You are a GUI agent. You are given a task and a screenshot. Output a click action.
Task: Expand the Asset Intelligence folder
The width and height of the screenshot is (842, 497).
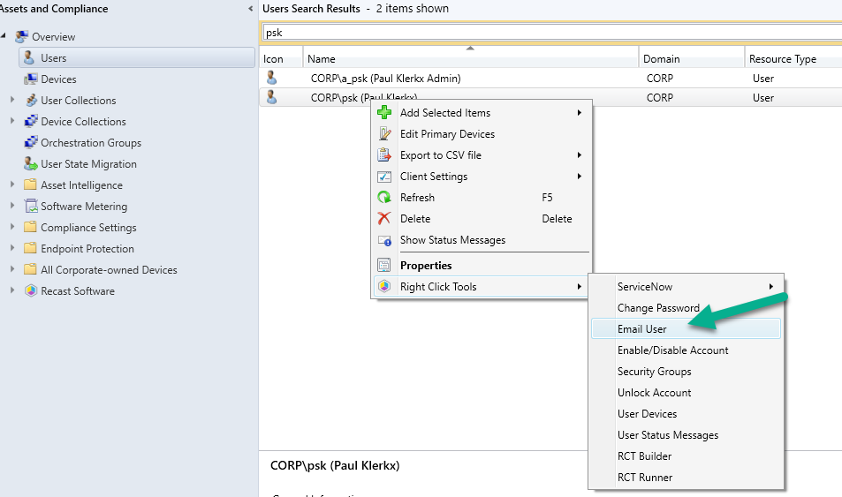(12, 185)
